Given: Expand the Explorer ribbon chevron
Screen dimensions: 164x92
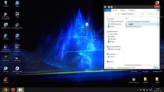Looking at the screenshot, I should coord(156,10).
